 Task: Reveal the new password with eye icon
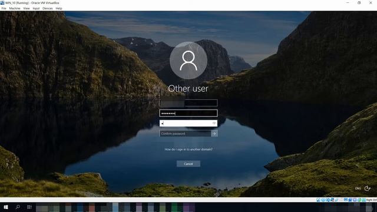(214, 123)
